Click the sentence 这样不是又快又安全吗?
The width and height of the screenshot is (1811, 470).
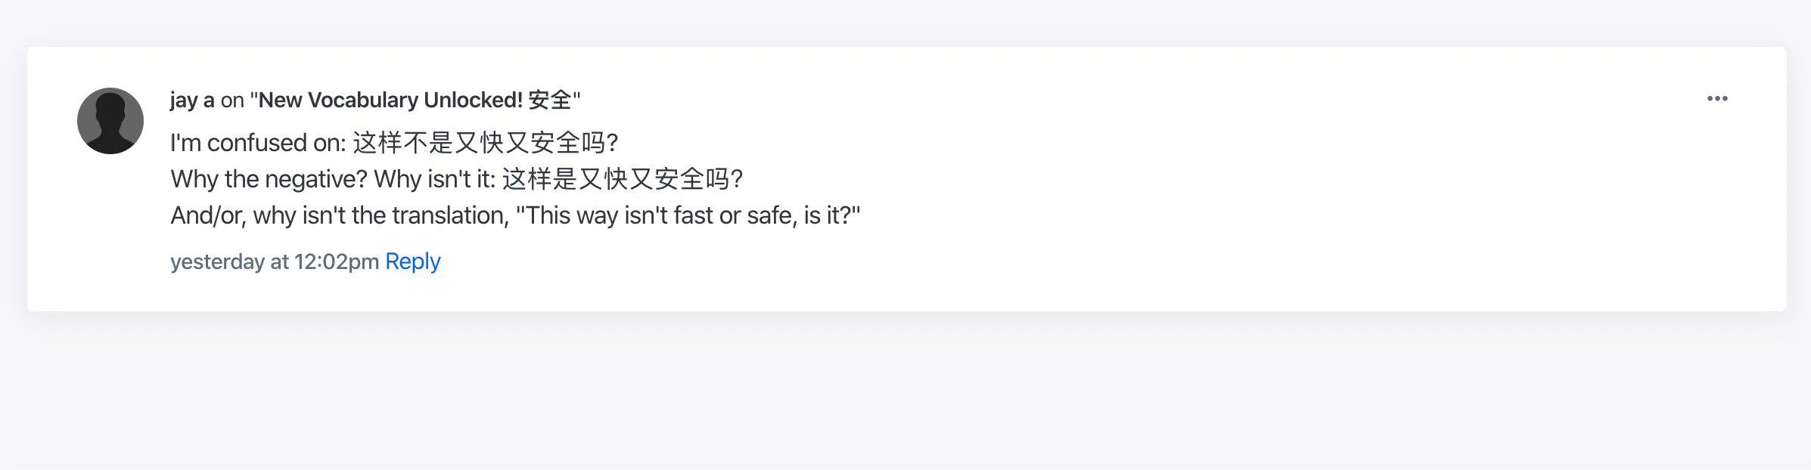click(x=485, y=143)
